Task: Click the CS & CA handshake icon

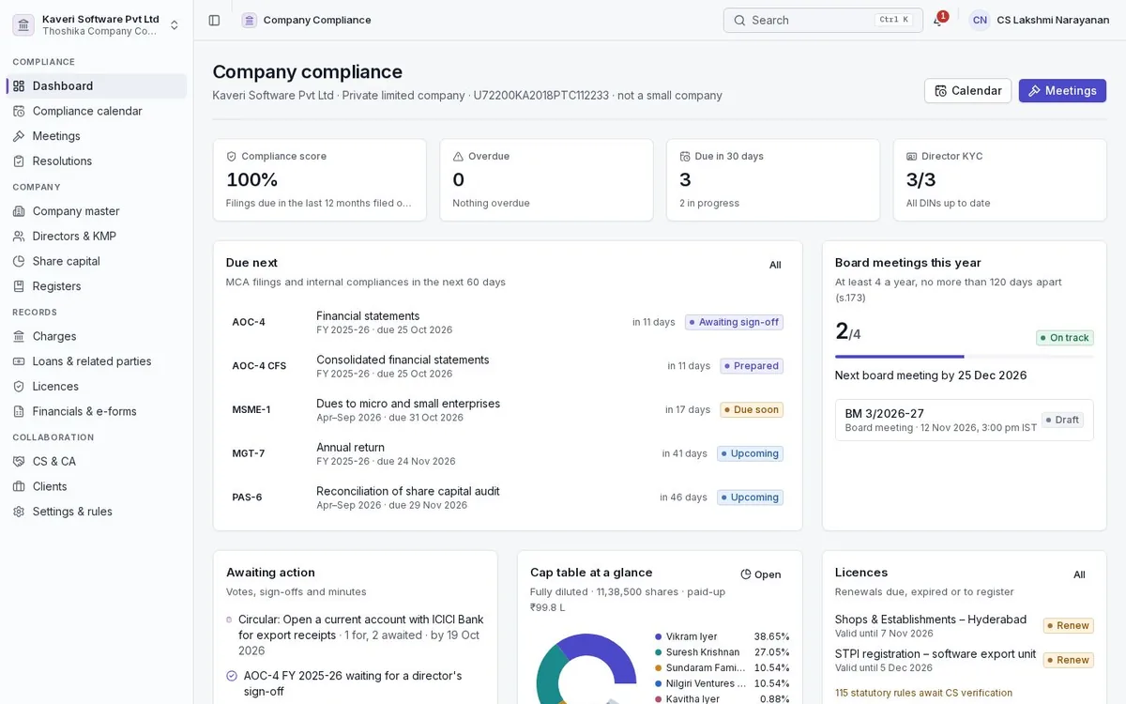Action: (19, 462)
